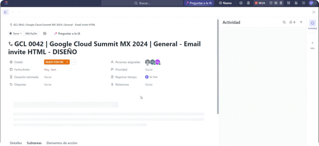The width and height of the screenshot is (319, 146).
Task: Open the alarm clock reminders icon
Action: click(x=288, y=3)
